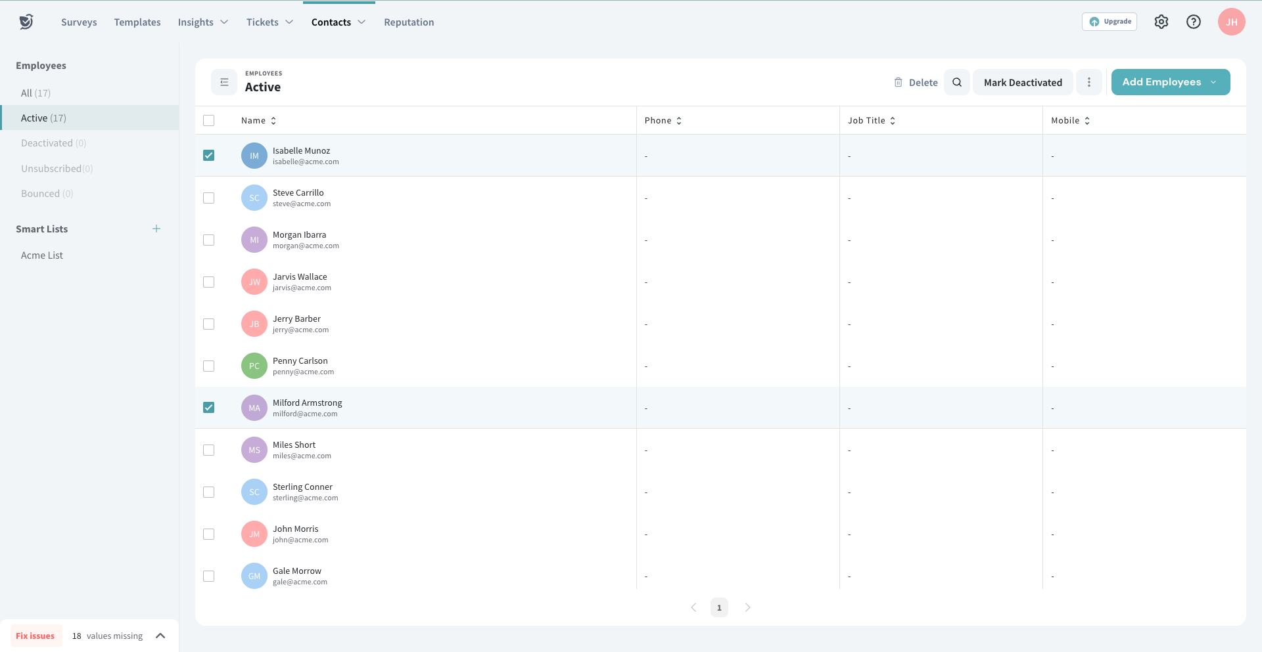Collapse the sidebar with the panel toggle icon
This screenshot has width=1262, height=652.
pyautogui.click(x=224, y=82)
